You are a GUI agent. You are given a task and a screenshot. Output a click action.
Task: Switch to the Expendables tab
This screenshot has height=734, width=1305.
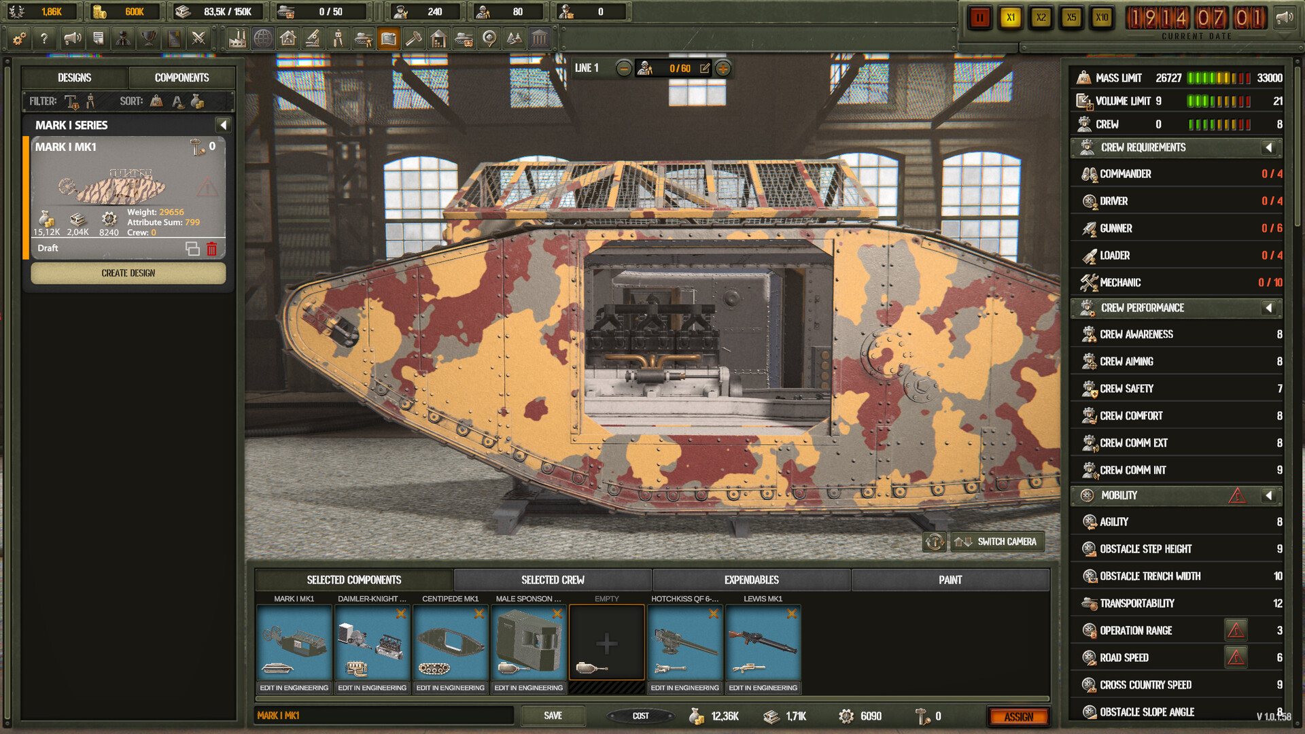coord(750,580)
